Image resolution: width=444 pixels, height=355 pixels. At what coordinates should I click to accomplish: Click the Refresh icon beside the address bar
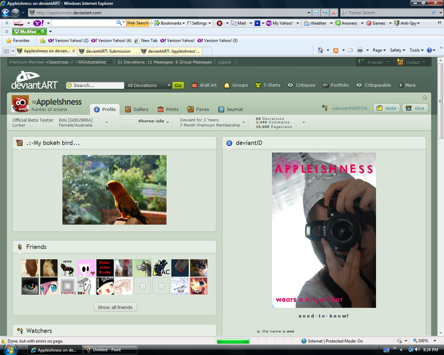click(x=325, y=13)
